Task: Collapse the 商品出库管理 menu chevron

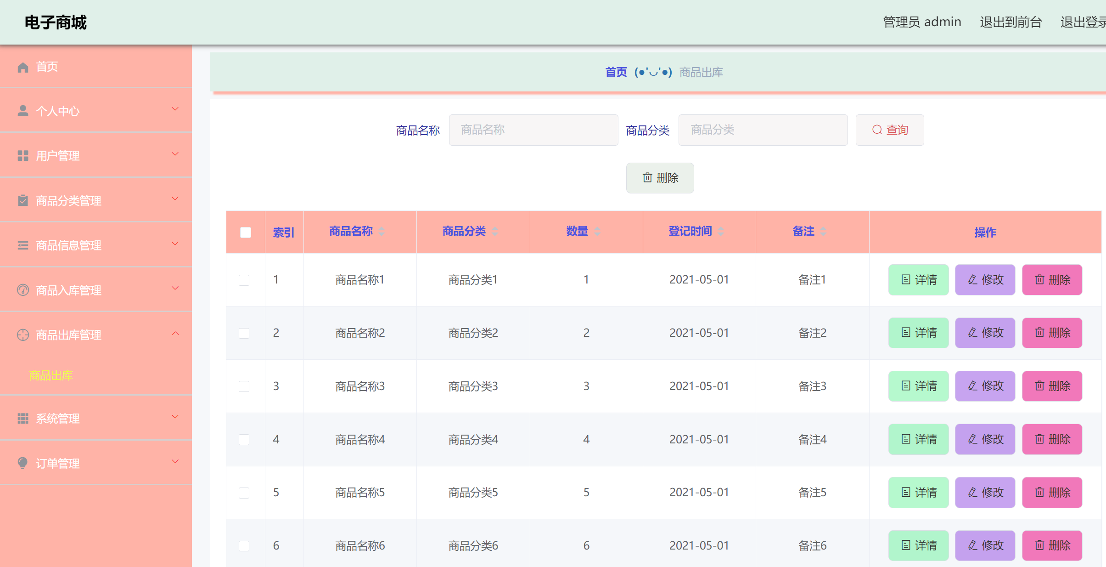Action: [x=175, y=334]
